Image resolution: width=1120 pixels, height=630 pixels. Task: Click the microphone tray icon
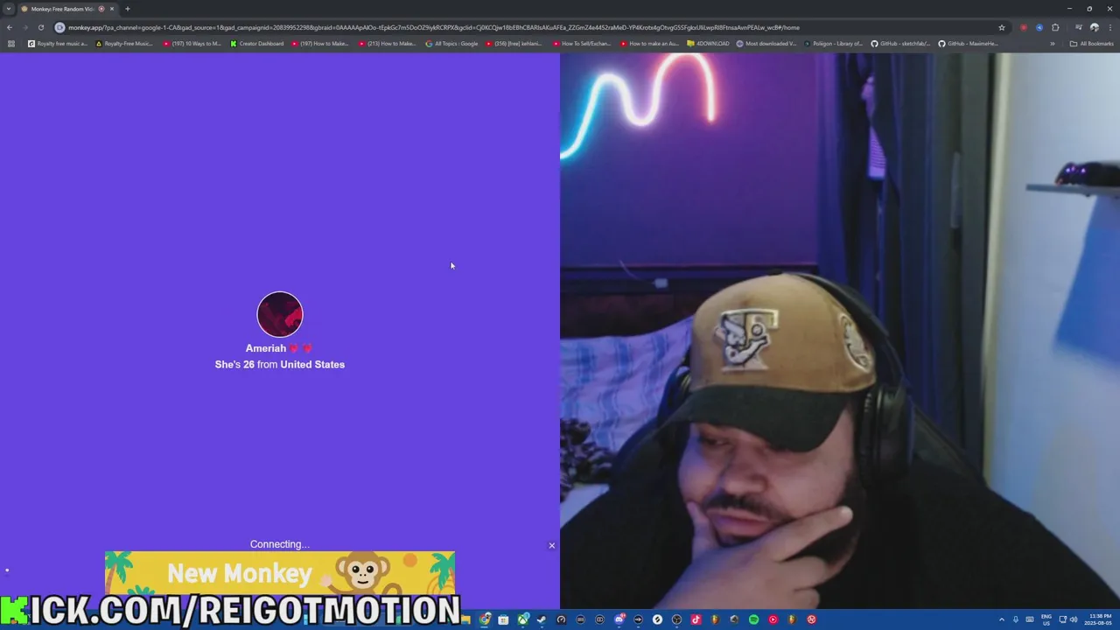pyautogui.click(x=1016, y=619)
